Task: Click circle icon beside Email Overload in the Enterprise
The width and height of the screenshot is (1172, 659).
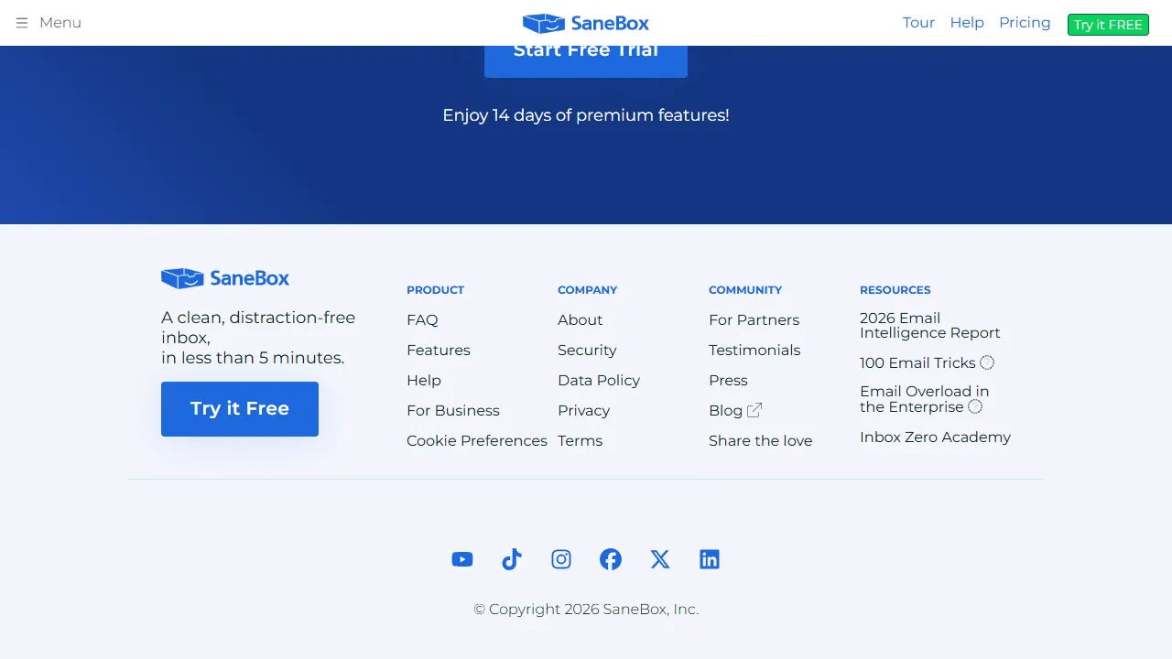Action: point(975,406)
